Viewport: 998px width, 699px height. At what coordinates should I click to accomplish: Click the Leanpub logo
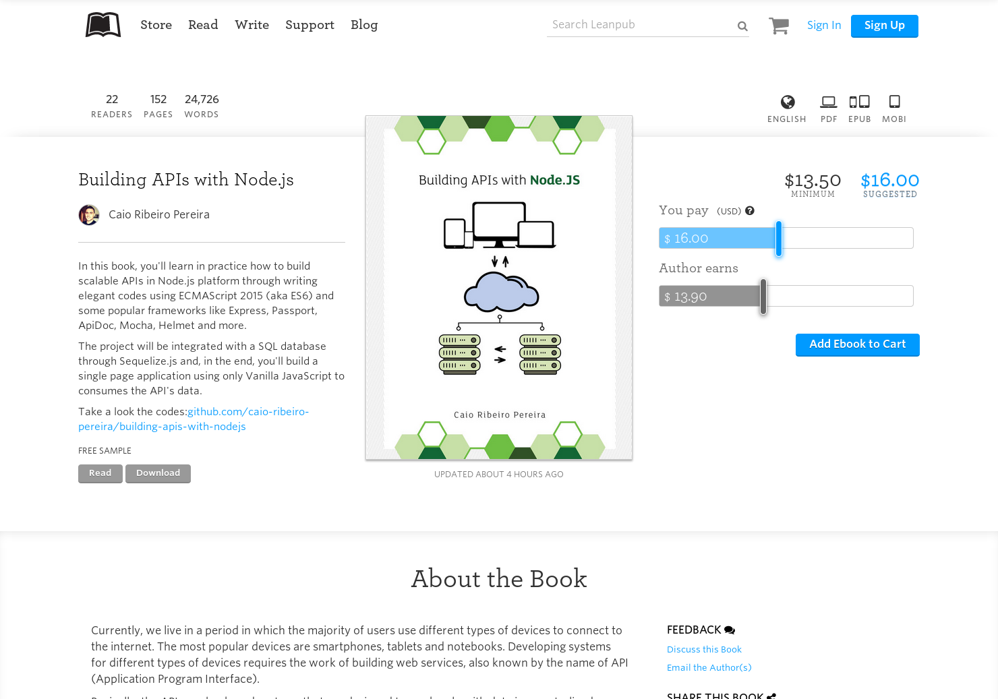(102, 24)
